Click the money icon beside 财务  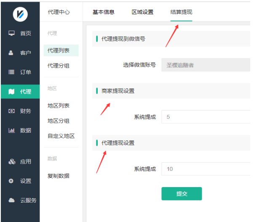[x=11, y=111]
